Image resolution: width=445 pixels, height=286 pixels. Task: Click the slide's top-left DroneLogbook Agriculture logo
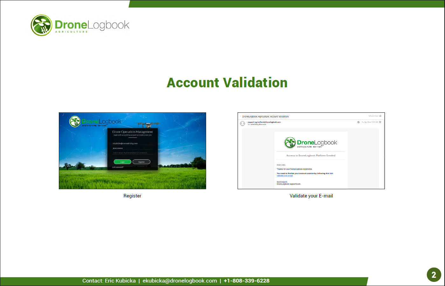tap(80, 25)
